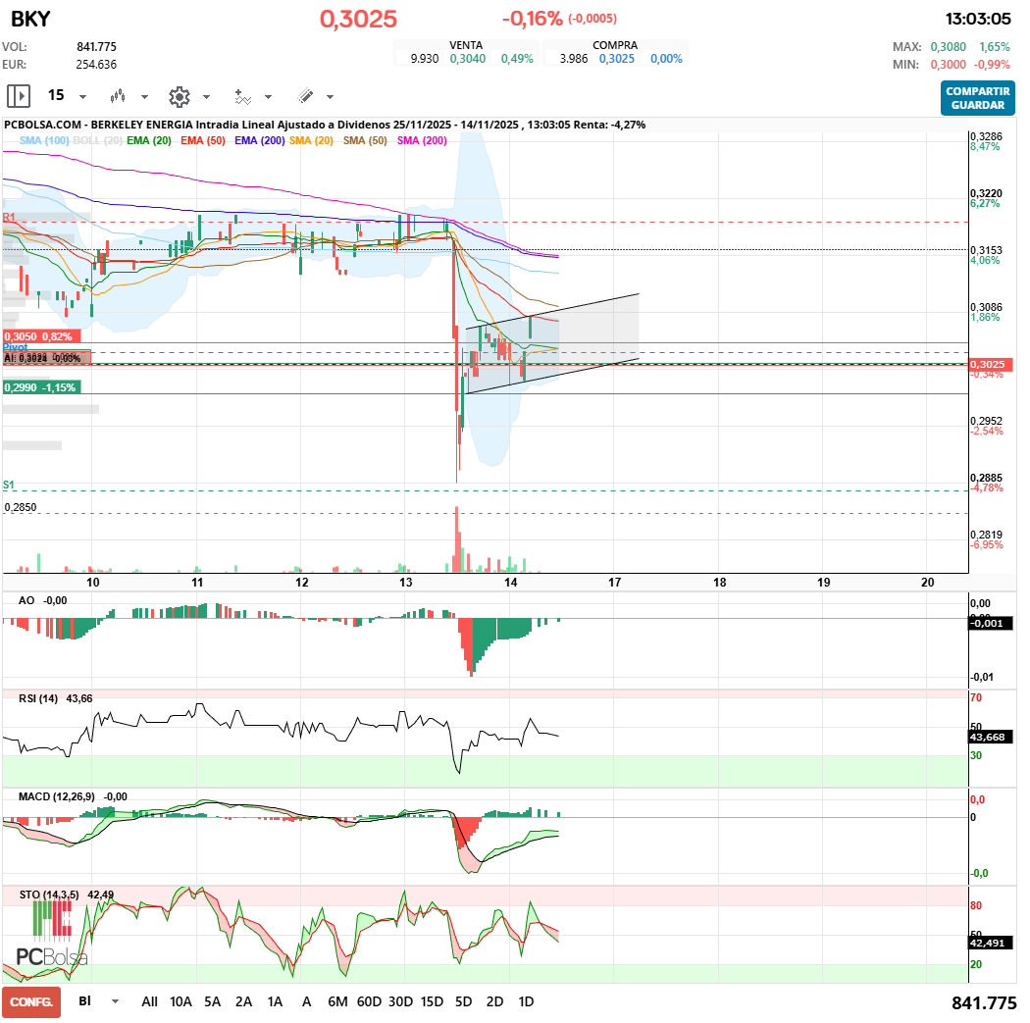Click the VENTA price 0,3040
The width and height of the screenshot is (1030, 1023).
click(x=468, y=59)
